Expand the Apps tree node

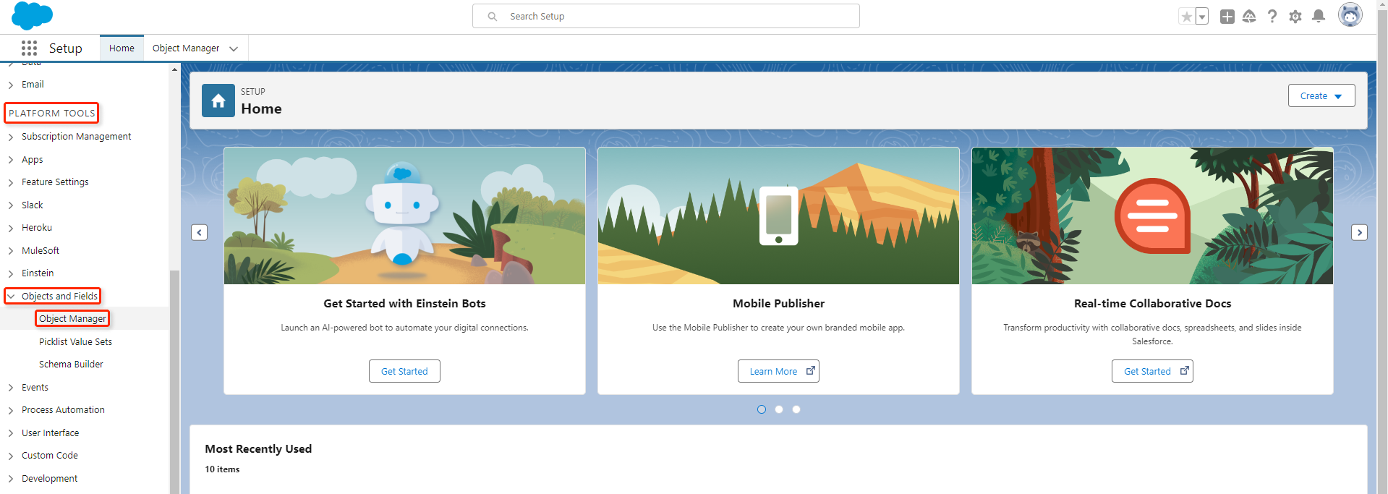tap(11, 160)
